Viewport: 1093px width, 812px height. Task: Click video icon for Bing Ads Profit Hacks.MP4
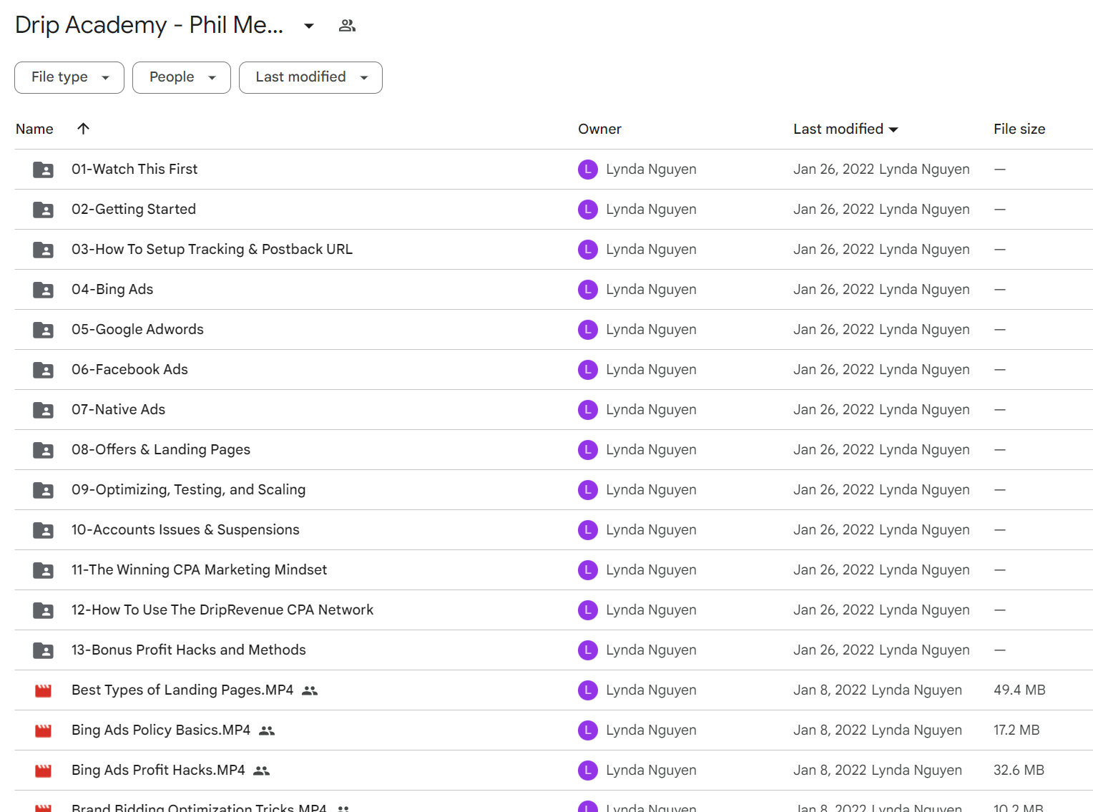(x=43, y=771)
